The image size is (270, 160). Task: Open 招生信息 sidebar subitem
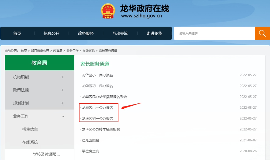tap(30, 129)
